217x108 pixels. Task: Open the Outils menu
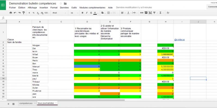pyautogui.click(x=74, y=8)
